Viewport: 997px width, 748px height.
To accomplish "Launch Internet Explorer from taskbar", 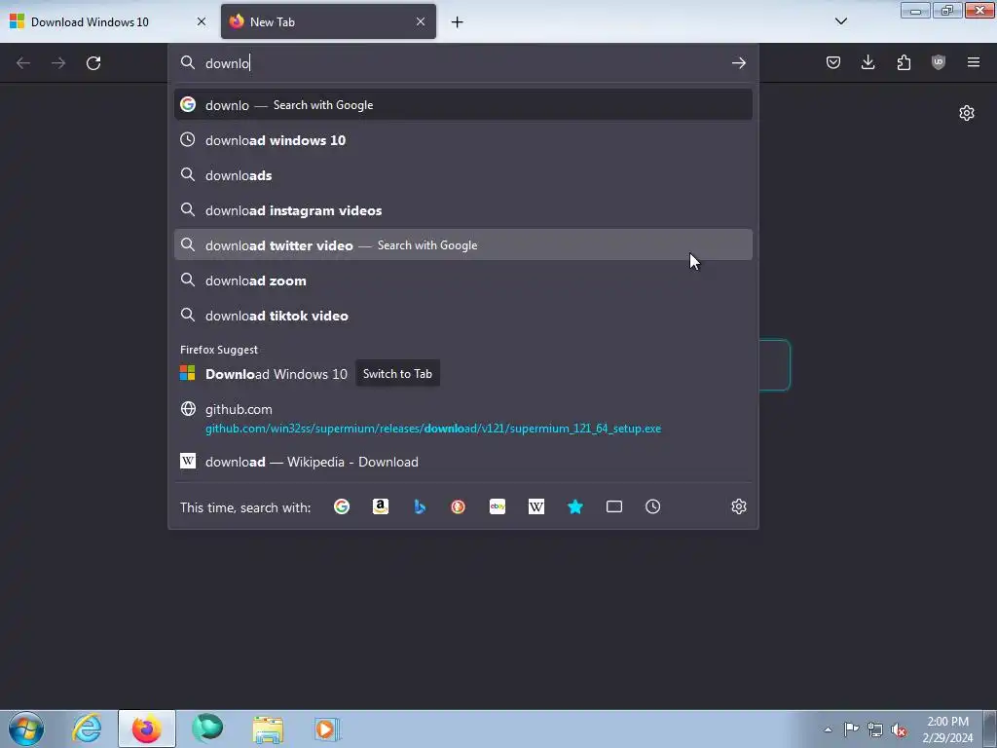I will (87, 729).
